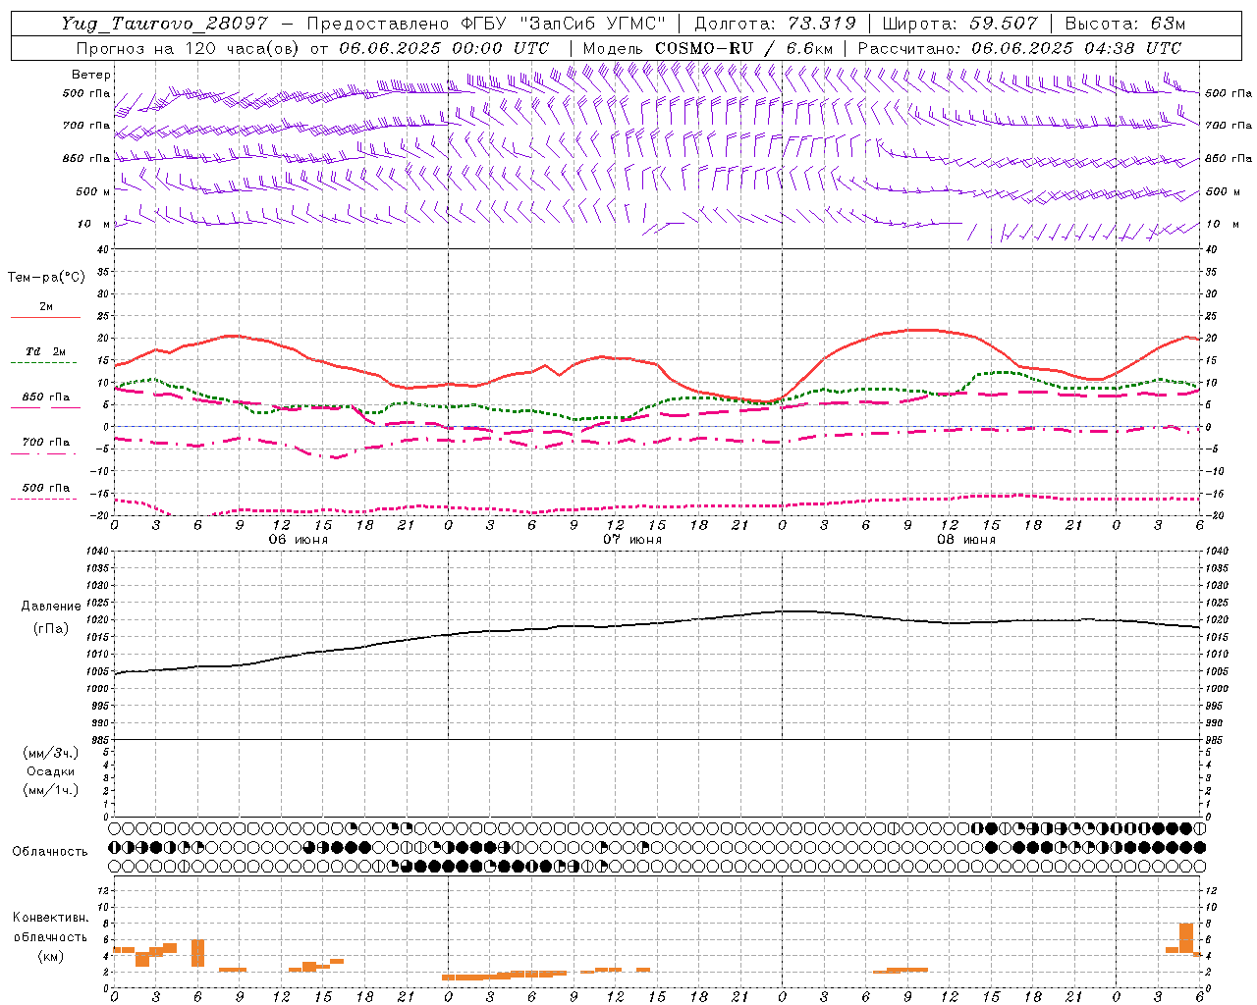The image size is (1257, 1005).
Task: Click the model name "COSMO-RU / 6.6км"
Action: point(744,48)
